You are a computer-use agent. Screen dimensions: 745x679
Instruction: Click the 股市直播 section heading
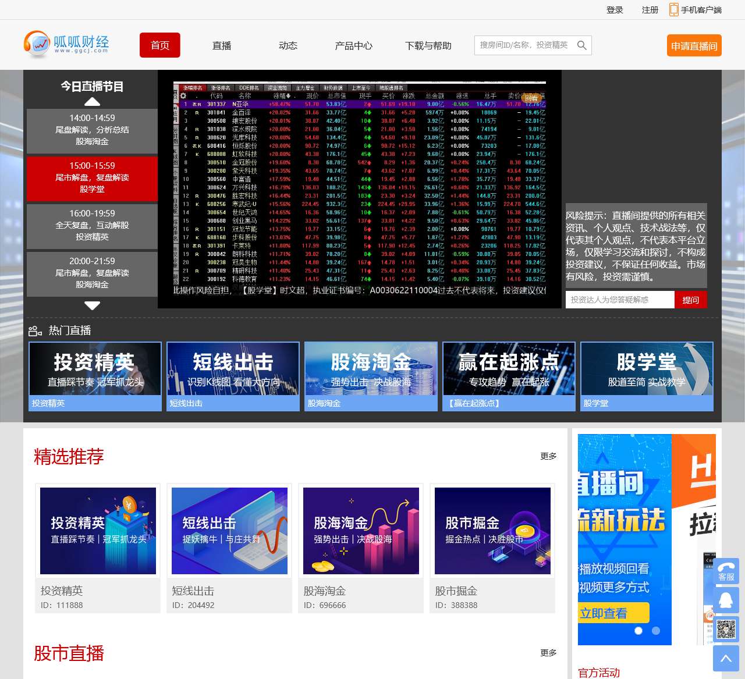tap(69, 653)
